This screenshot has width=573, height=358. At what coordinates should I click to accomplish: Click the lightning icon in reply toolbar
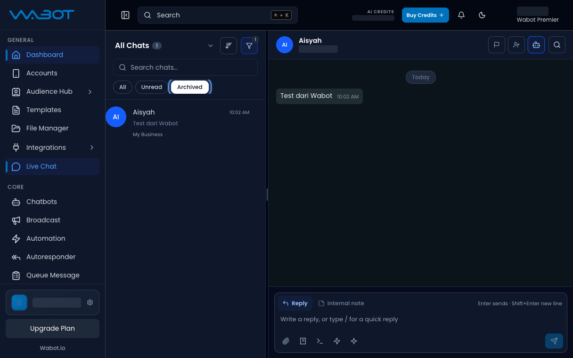[x=337, y=341]
